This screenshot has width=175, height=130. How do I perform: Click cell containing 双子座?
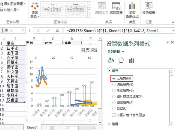coord(15,57)
